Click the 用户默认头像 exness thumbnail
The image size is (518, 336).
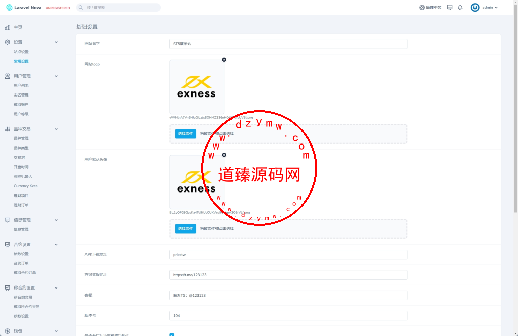[x=197, y=182]
